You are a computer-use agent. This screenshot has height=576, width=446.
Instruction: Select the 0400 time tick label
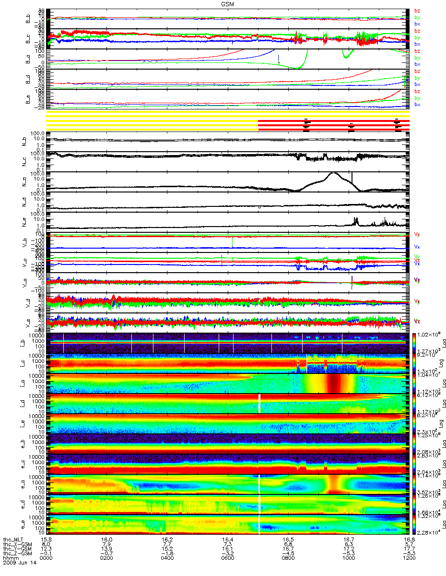point(167,559)
